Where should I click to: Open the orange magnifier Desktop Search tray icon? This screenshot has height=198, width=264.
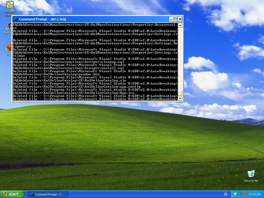coord(245,194)
